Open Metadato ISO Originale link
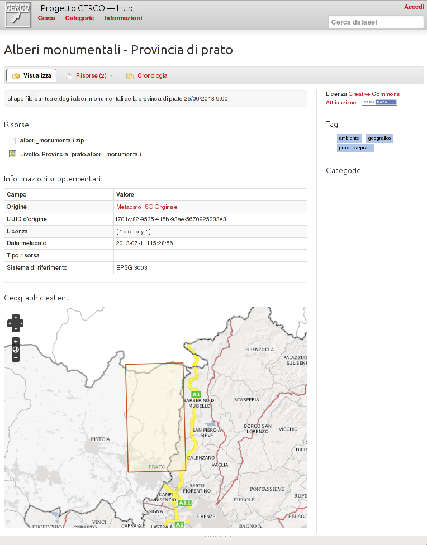This screenshot has width=427, height=545. point(147,207)
